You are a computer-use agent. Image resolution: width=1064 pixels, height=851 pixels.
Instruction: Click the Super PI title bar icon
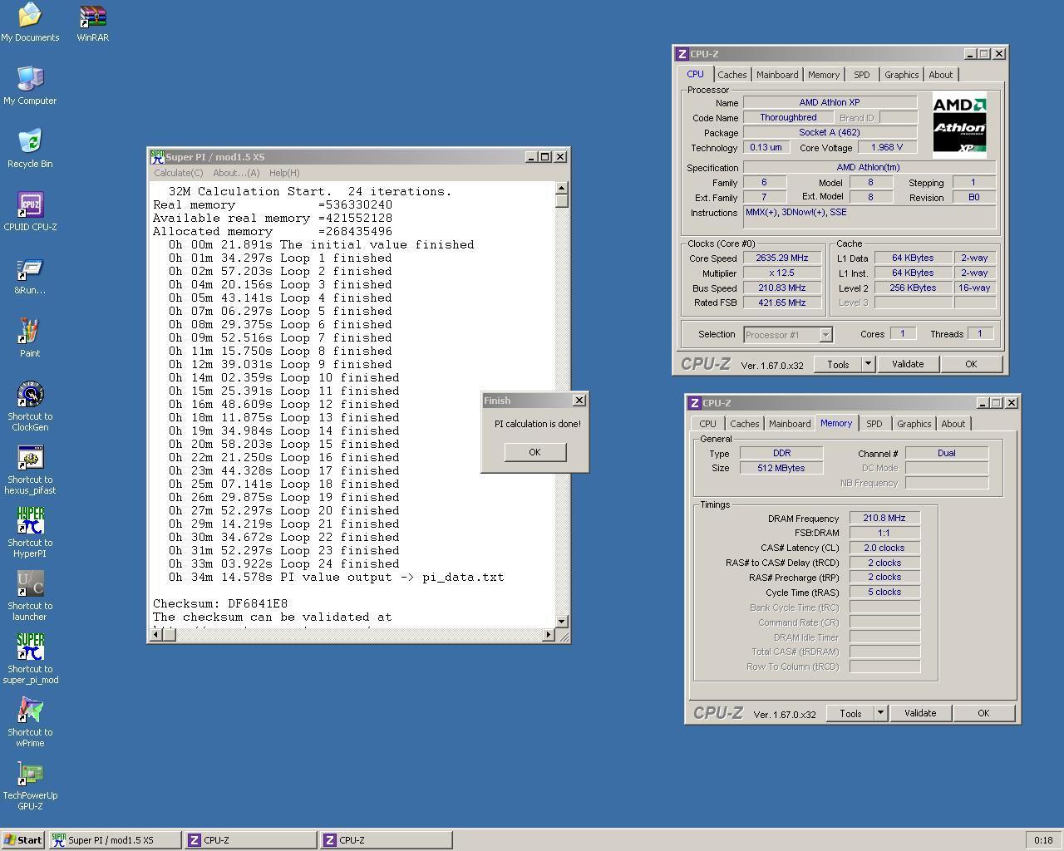click(157, 157)
